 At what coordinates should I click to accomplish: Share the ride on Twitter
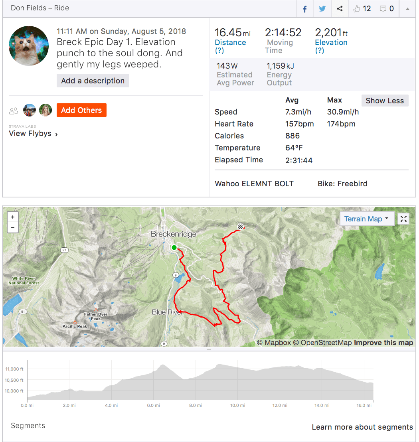(322, 9)
